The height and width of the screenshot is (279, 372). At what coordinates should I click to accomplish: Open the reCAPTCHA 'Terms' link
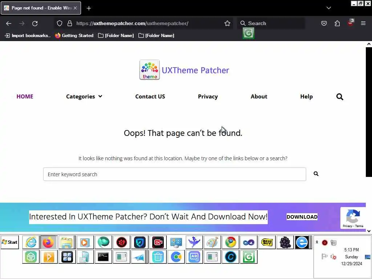tap(359, 226)
